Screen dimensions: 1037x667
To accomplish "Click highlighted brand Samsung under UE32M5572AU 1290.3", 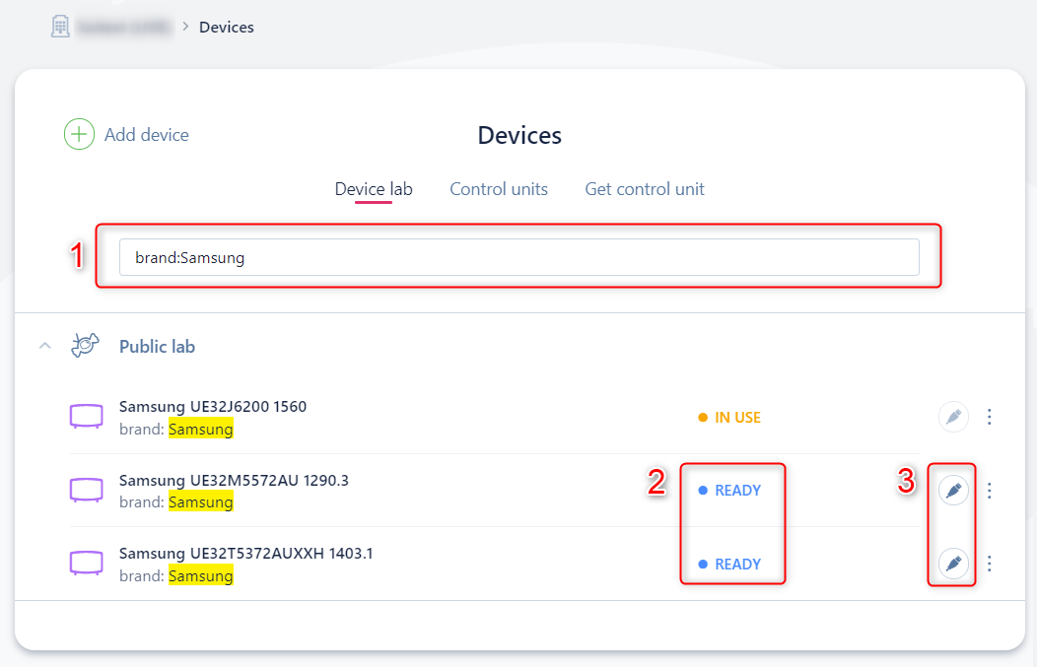I will [201, 502].
